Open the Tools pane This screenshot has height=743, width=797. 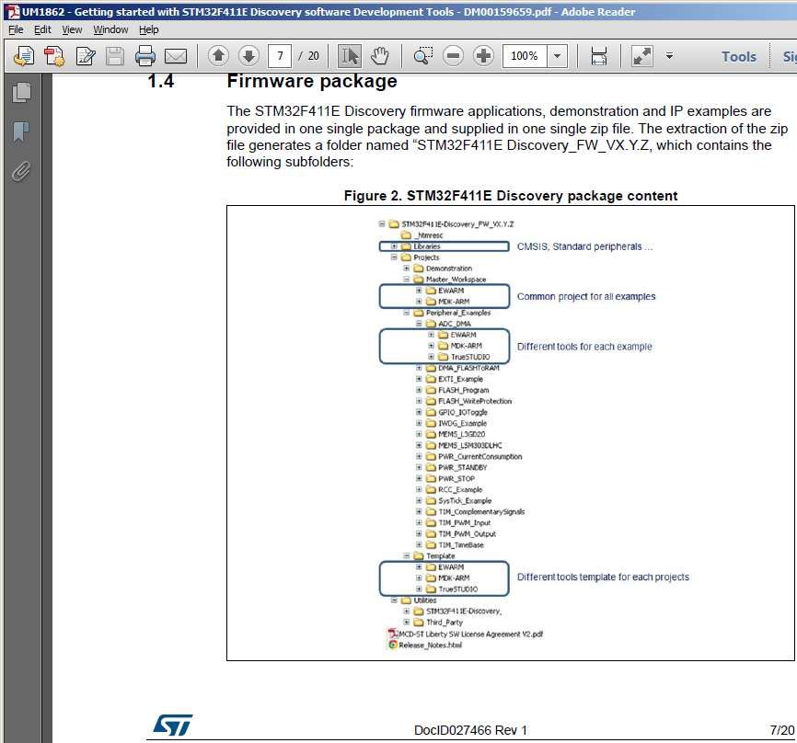pyautogui.click(x=739, y=56)
